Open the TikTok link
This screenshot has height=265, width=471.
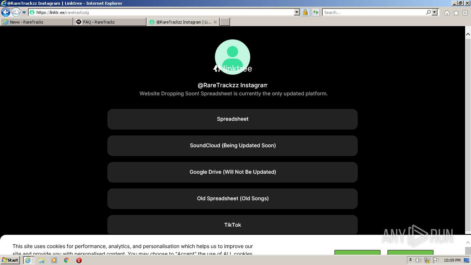233,225
